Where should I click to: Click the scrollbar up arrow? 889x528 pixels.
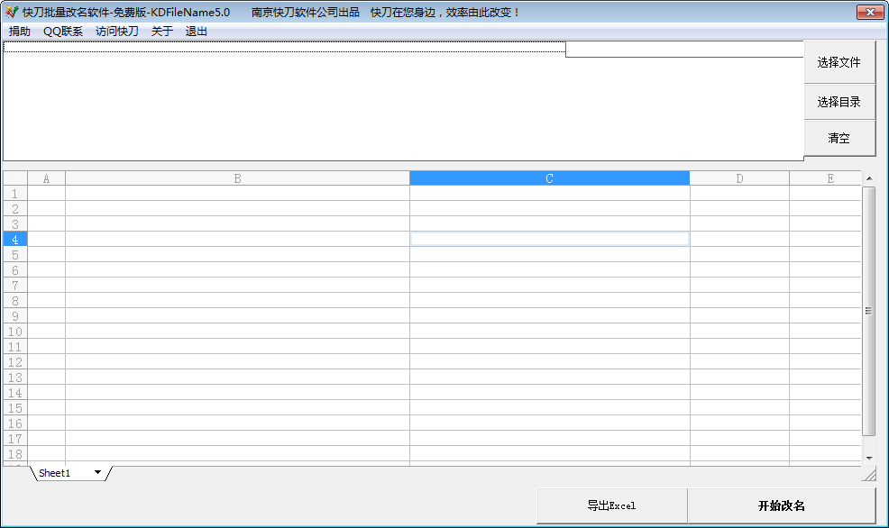(x=869, y=178)
